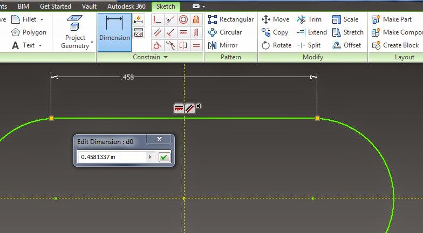The height and width of the screenshot is (233, 423).
Task: Start a Rectangular pattern
Action: pyautogui.click(x=231, y=19)
